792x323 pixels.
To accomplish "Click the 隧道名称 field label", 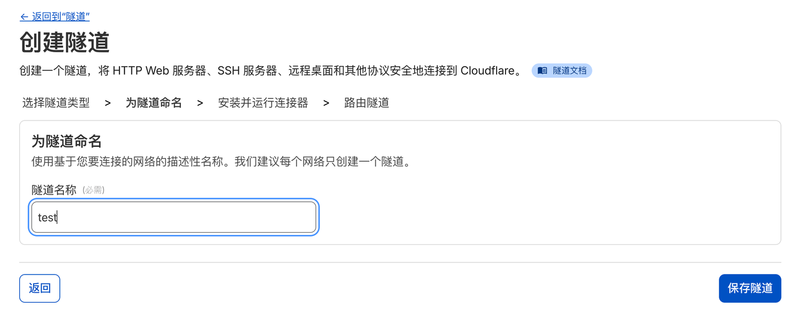I will pyautogui.click(x=54, y=190).
